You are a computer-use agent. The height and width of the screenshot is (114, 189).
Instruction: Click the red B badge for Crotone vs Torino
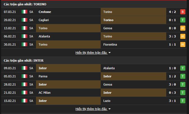pyautogui.click(x=183, y=12)
